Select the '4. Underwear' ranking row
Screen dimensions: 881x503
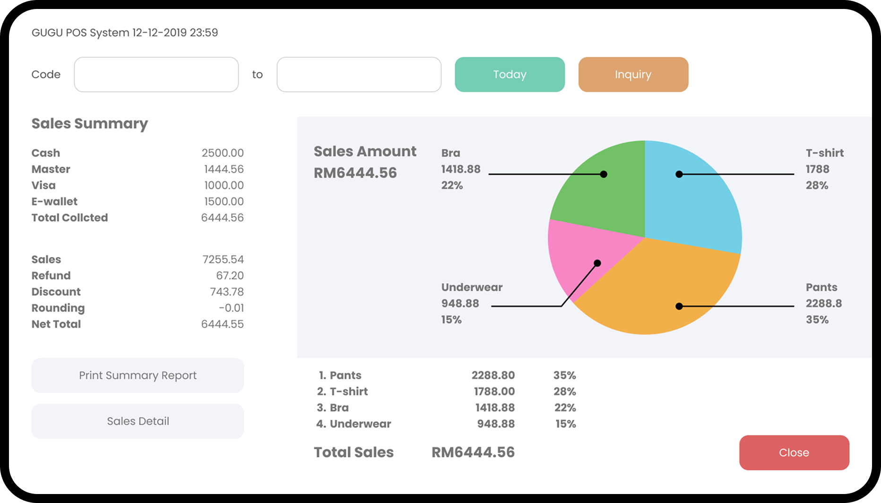[446, 424]
